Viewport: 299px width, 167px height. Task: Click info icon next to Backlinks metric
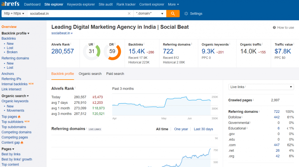(144, 44)
